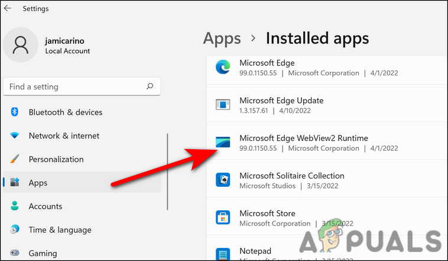This screenshot has width=448, height=261.
Task: Click the sidebar scrollbar thumb
Action: pyautogui.click(x=167, y=172)
